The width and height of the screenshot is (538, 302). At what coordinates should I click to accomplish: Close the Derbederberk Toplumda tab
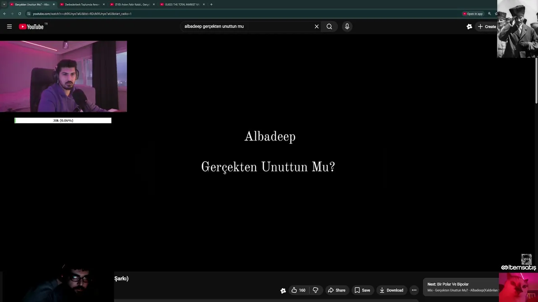[104, 4]
